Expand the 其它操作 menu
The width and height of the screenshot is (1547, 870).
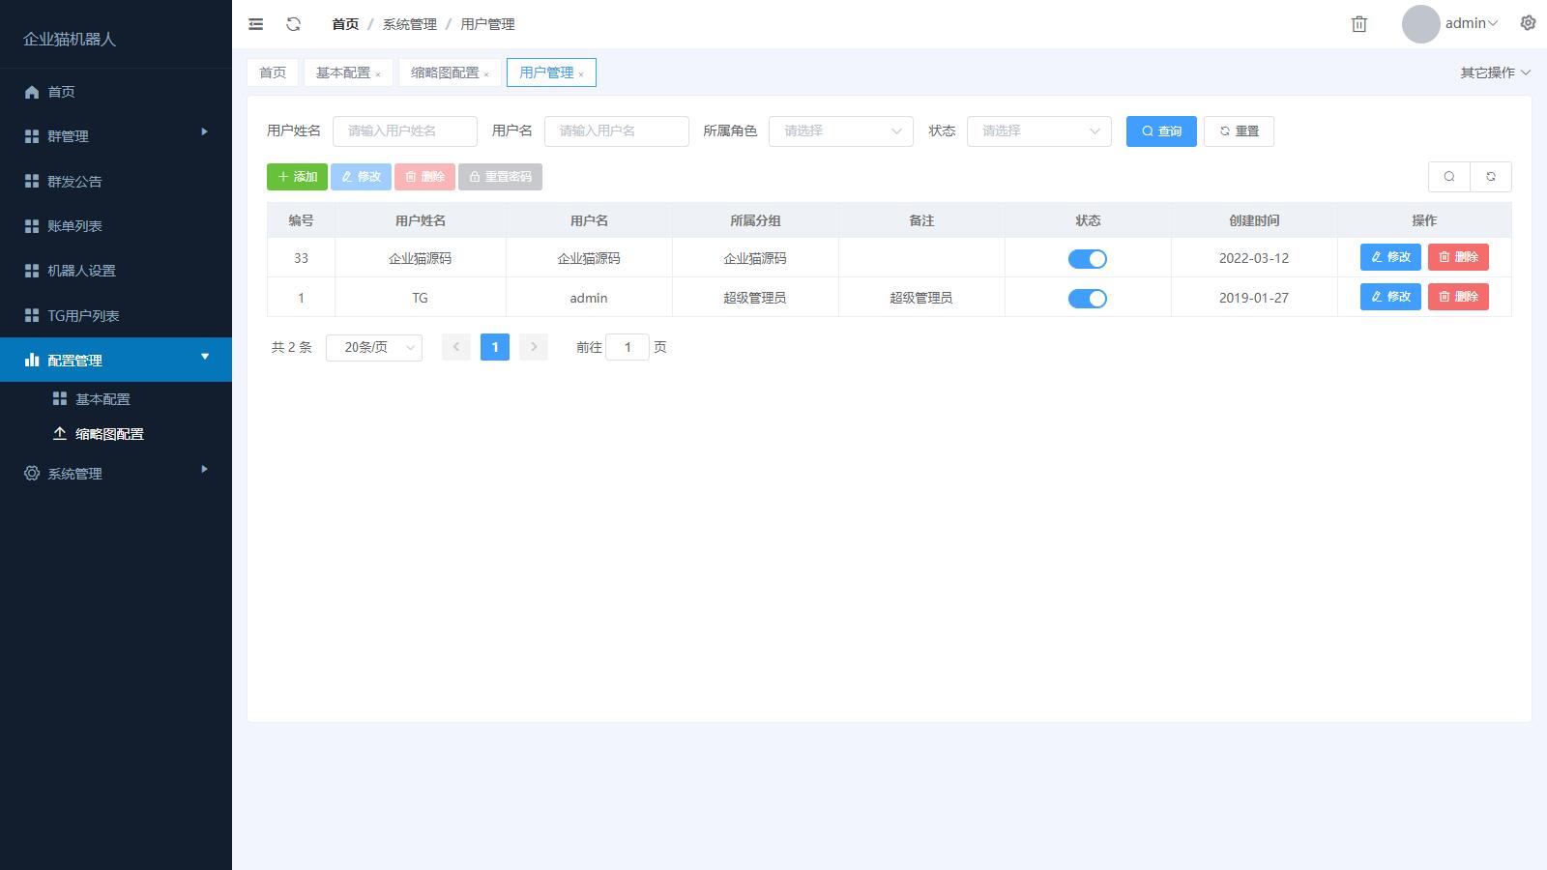coord(1495,72)
